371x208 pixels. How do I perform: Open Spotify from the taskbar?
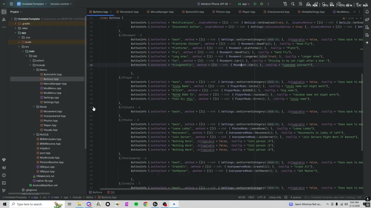coord(136,204)
